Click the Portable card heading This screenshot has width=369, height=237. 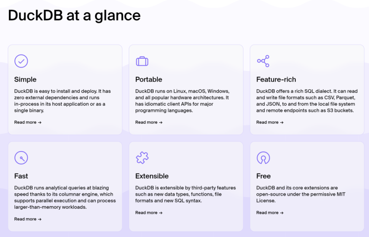pyautogui.click(x=149, y=79)
